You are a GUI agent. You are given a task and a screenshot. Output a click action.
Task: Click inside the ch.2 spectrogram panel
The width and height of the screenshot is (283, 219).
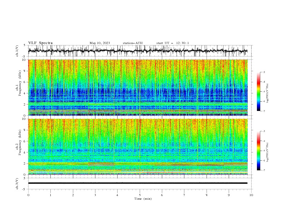click(x=138, y=147)
